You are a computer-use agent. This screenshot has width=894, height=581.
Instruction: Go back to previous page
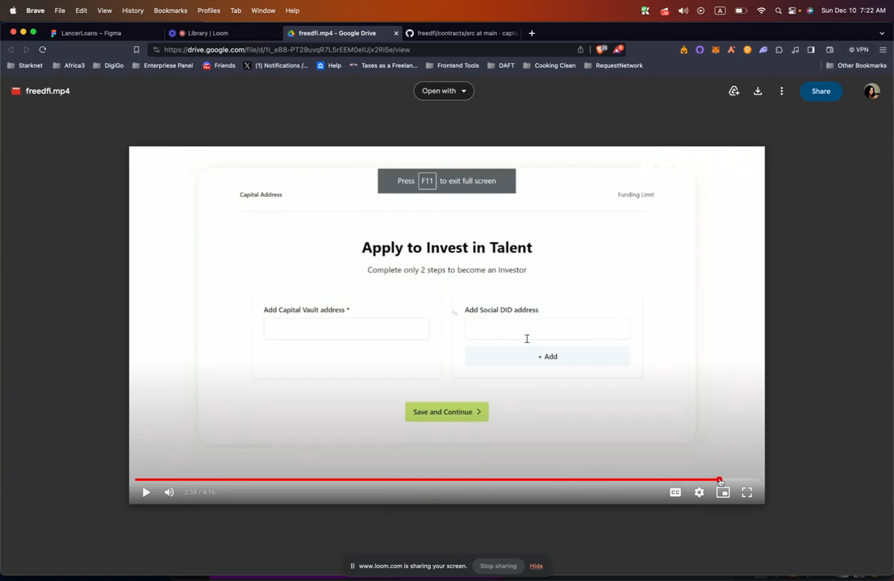(10, 49)
